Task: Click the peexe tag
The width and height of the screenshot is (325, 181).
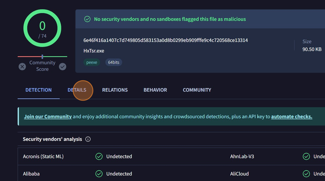Action: tap(92, 62)
